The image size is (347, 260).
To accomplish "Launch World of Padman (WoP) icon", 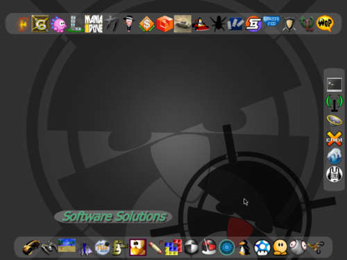I will [325, 23].
